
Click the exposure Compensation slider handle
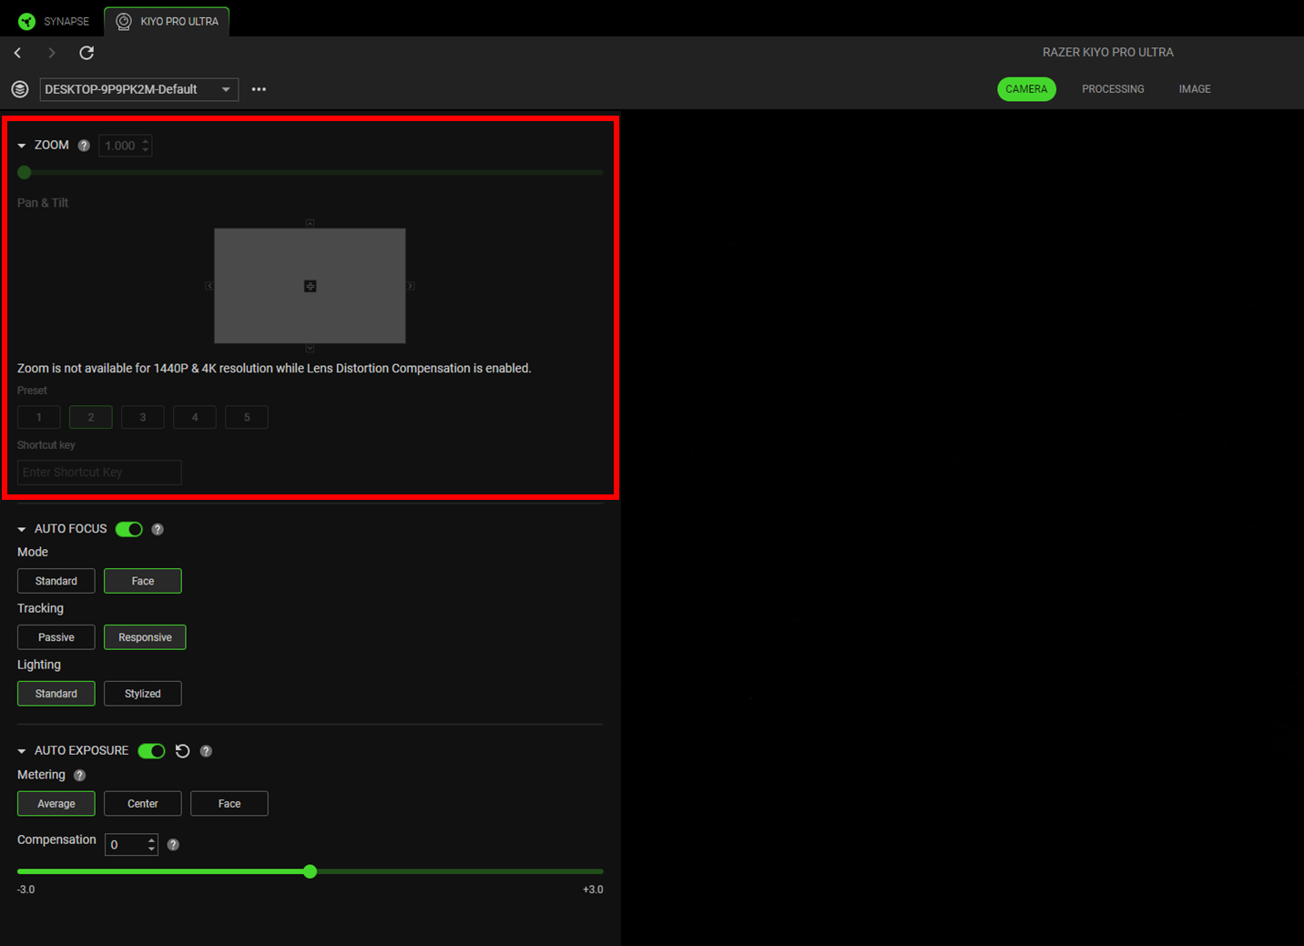coord(310,871)
